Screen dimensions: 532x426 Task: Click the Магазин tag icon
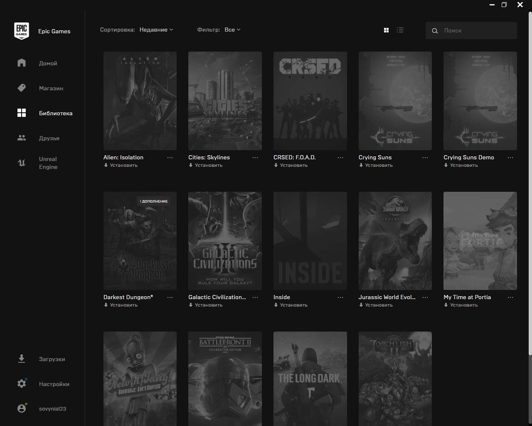22,88
